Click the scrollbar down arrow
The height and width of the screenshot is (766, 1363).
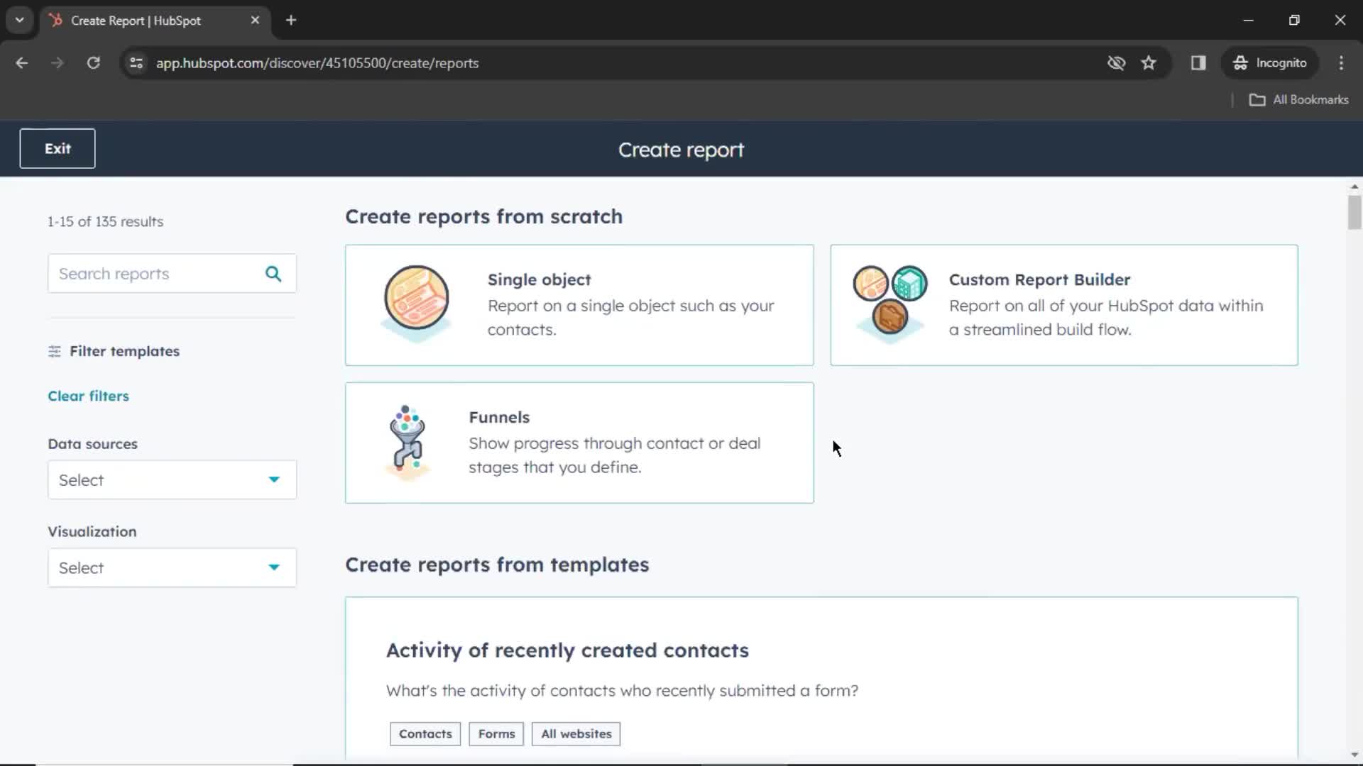coord(1354,755)
